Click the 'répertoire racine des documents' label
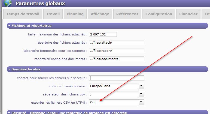Image resolution: width=210 pixels, height=114 pixels. [x=61, y=59]
